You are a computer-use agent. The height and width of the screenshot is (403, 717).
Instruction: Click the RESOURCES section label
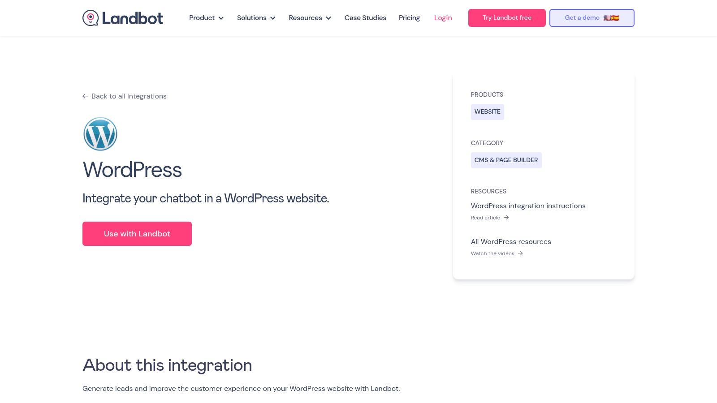pos(488,191)
